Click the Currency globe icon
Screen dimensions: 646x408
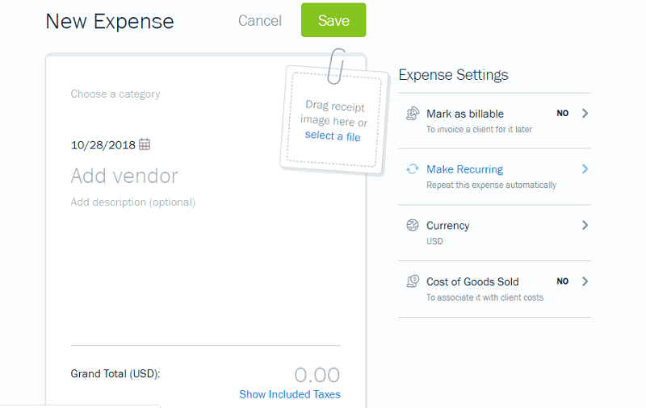[x=413, y=226]
